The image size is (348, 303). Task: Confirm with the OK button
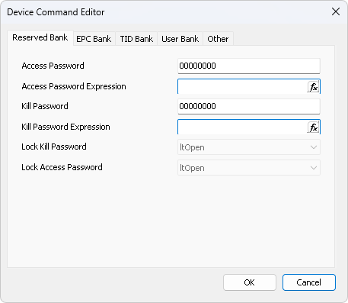250,282
